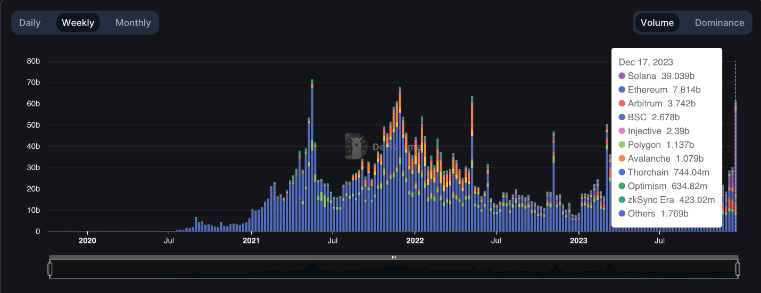761x293 pixels.
Task: Click the range slider top grip bar
Action: coord(394,257)
